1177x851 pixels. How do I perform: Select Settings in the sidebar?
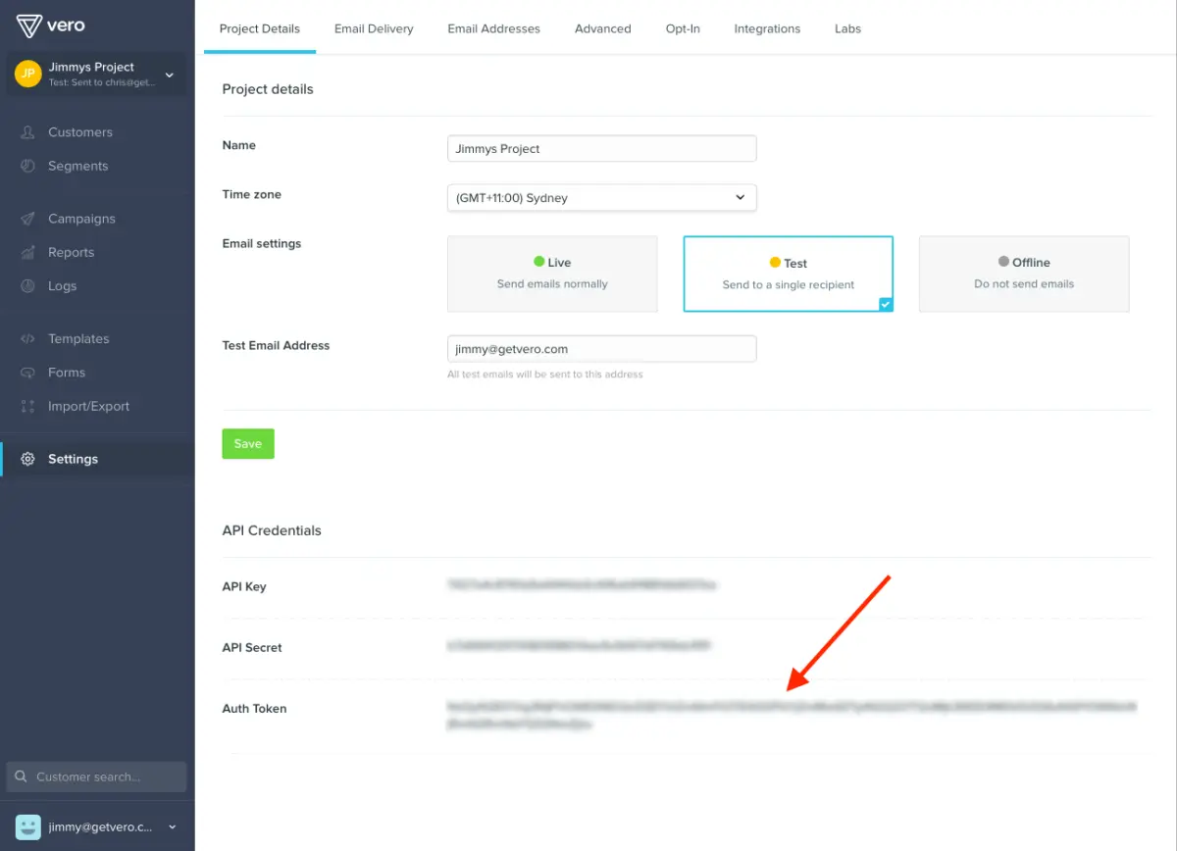click(73, 458)
